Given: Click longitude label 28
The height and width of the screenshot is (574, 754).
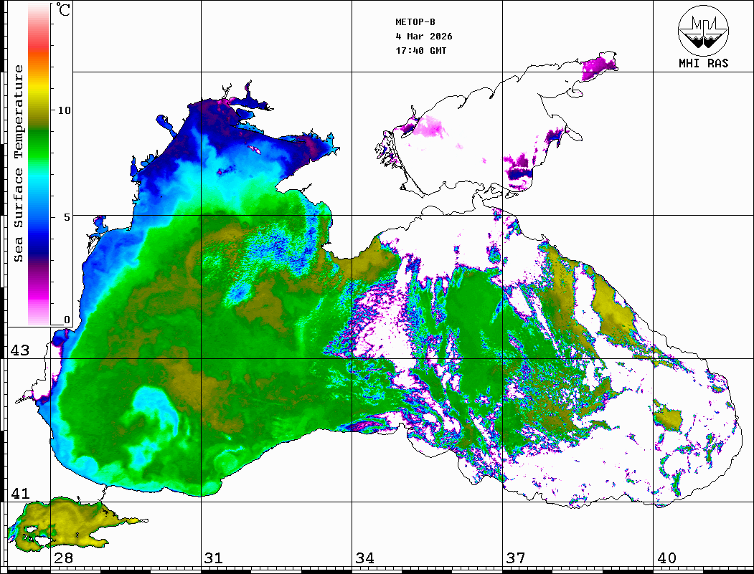Looking at the screenshot, I should (63, 558).
